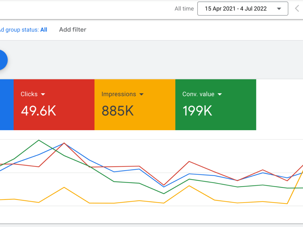Click the Clicks dropdown arrow icon

(x=43, y=94)
